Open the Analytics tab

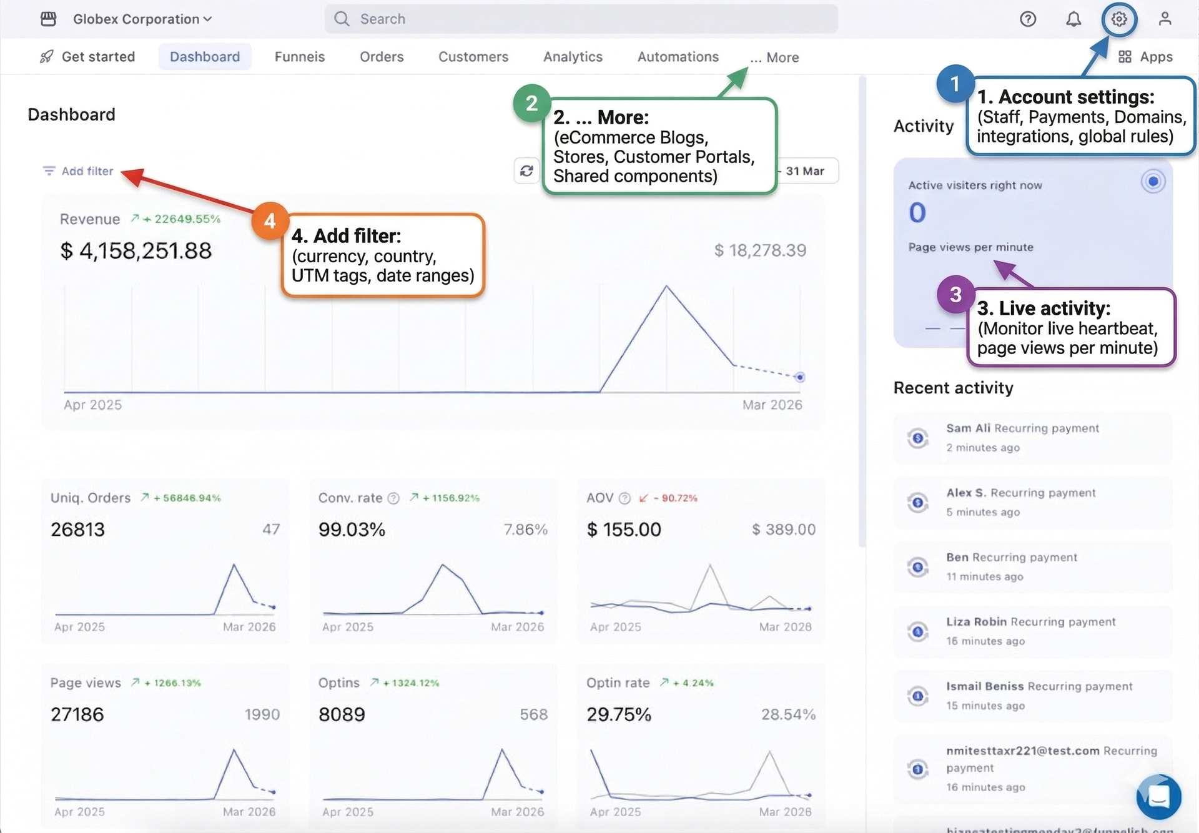[573, 57]
